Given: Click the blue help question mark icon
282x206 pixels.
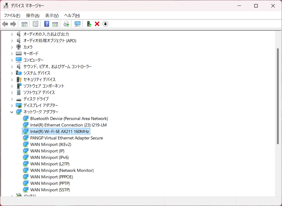Looking at the screenshot, I should 47,24.
